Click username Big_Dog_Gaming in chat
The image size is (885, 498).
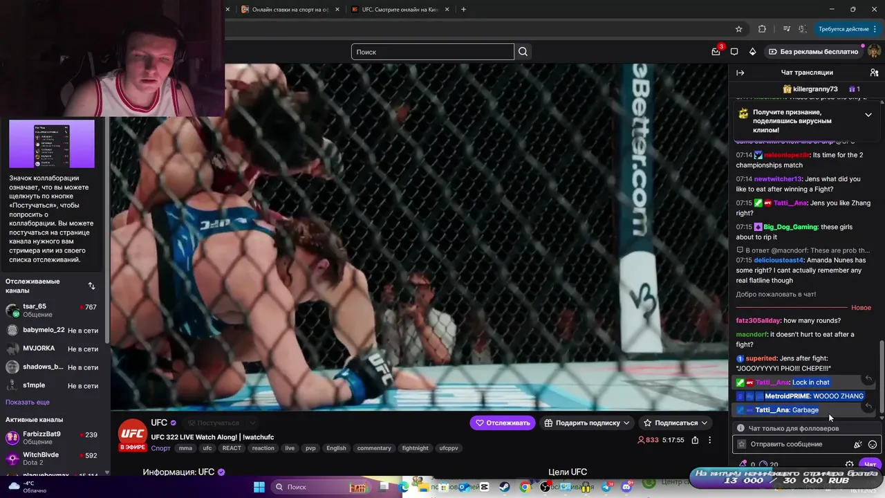(791, 227)
